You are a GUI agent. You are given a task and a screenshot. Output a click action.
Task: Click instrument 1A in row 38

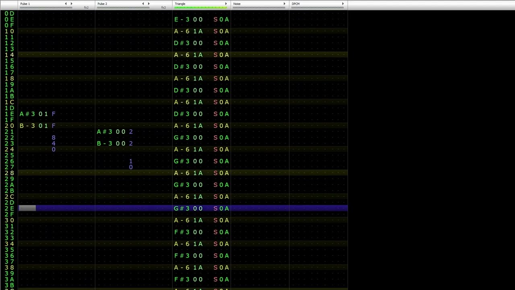(198, 267)
